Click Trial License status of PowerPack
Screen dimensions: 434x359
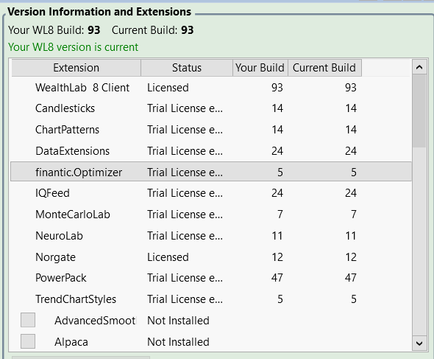click(x=185, y=278)
